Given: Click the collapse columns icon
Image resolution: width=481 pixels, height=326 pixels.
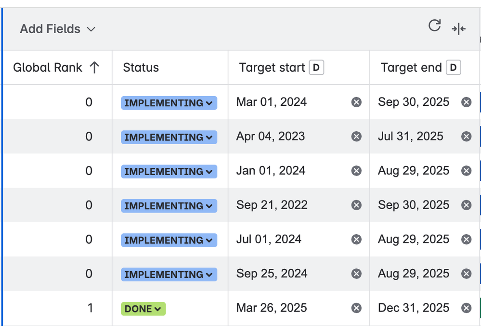Looking at the screenshot, I should pyautogui.click(x=458, y=29).
